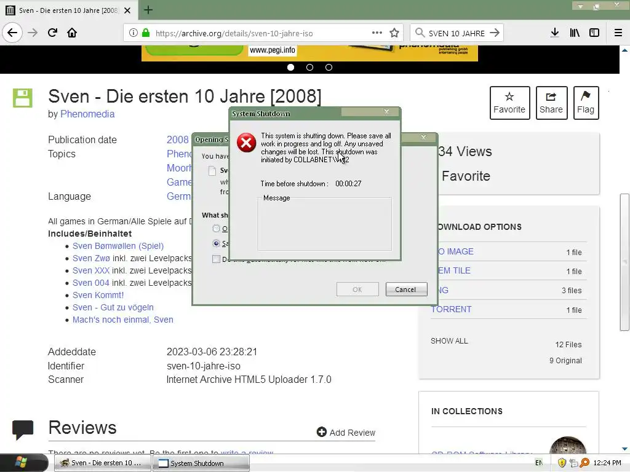Open the 2008 publication date link
Screen dimensions: 630x472
click(178, 140)
